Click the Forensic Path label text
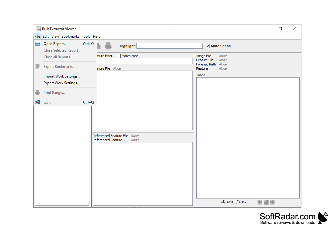This screenshot has height=232, width=335. coord(206,64)
